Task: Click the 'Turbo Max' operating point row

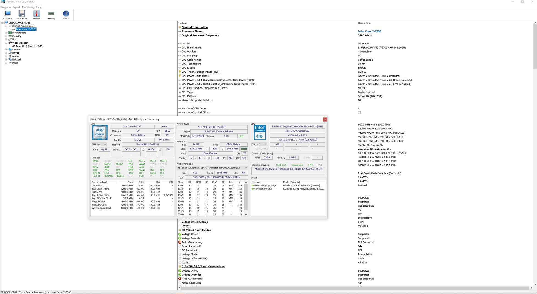Action: (x=132, y=192)
